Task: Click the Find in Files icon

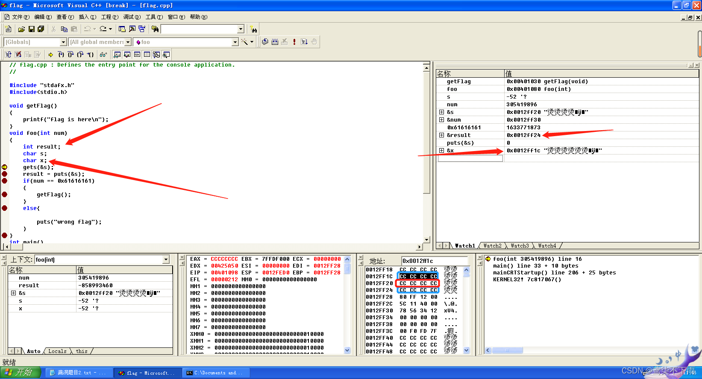Action: point(155,29)
